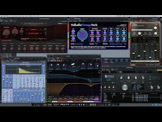Select the next Valhalla preset with the right arrow
Viewport: 162px width, 122px height.
126,44
